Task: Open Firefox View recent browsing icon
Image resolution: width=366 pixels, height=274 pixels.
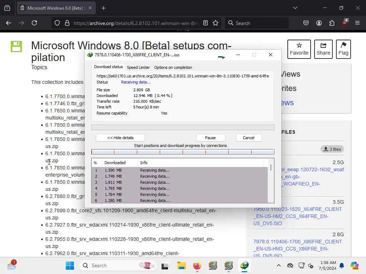Action: (x=7, y=8)
